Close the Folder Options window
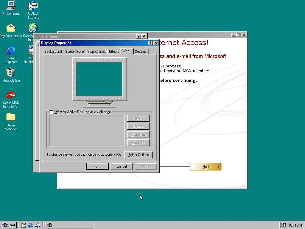Viewport: 305px width, 229px height. [x=144, y=36]
